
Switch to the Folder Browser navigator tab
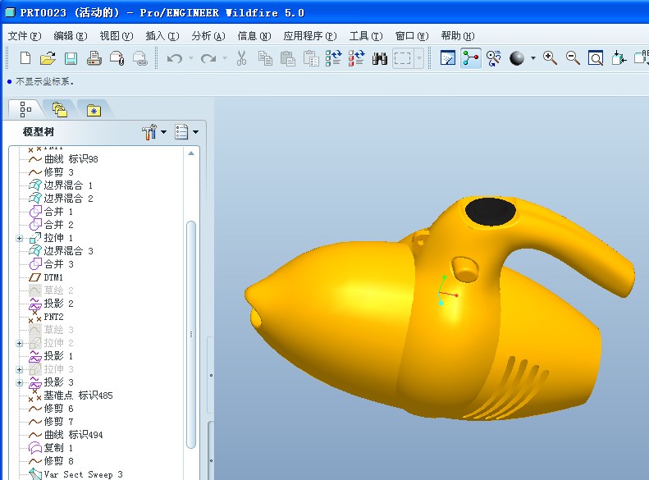tap(60, 110)
